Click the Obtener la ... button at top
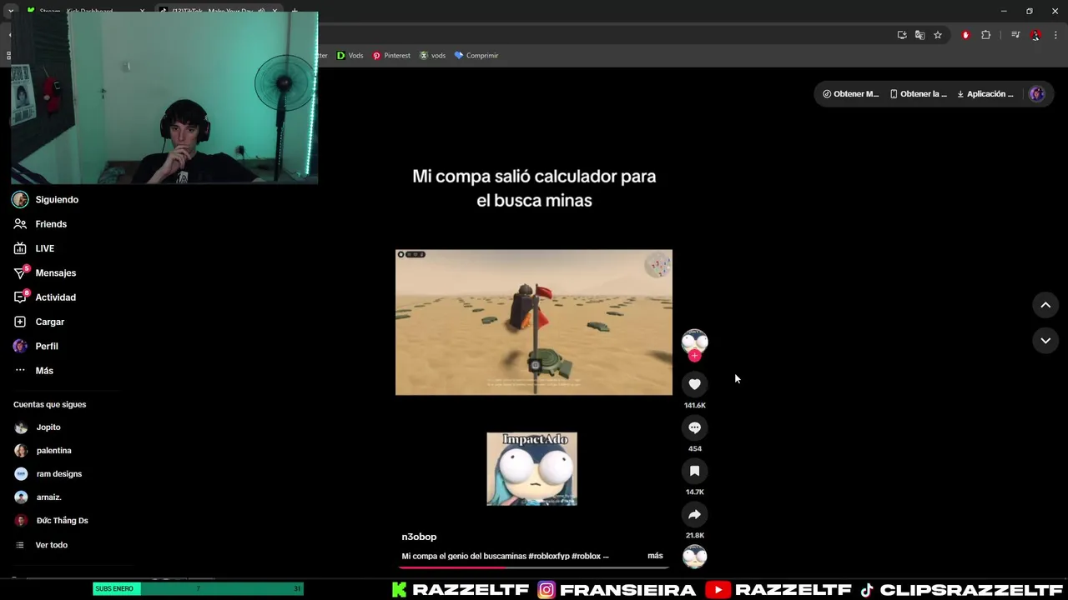The width and height of the screenshot is (1068, 600). (919, 94)
